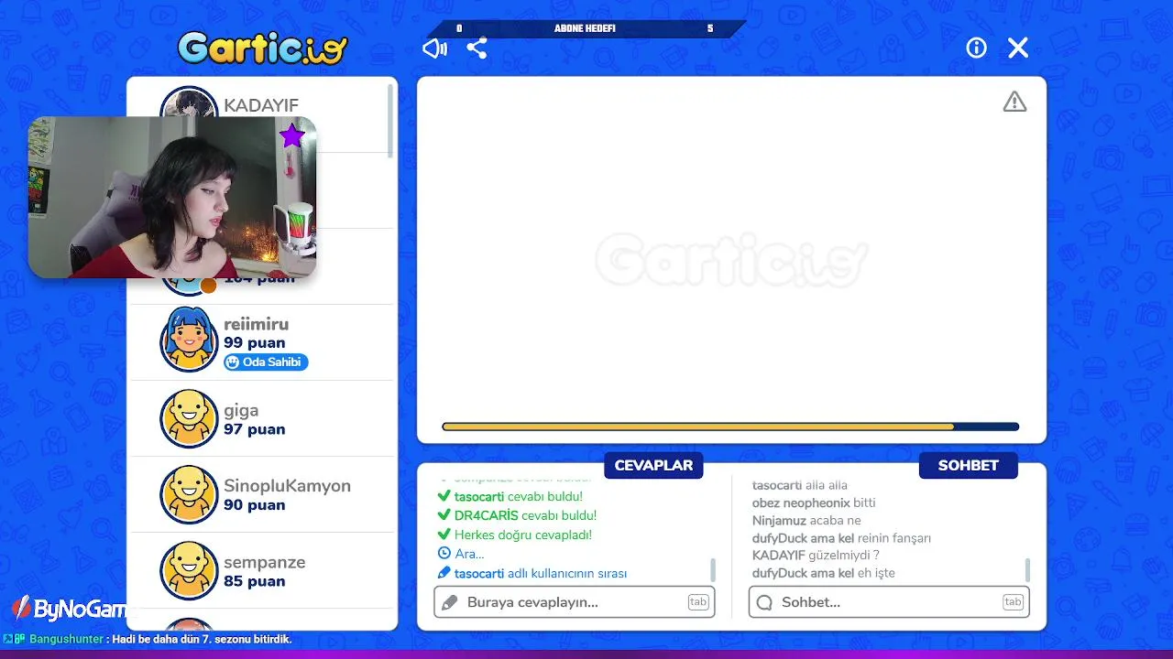
Task: Click sempanze's avatar
Action: (x=190, y=570)
